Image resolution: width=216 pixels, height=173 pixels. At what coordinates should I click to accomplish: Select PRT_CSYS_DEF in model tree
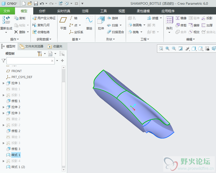click(x=19, y=77)
